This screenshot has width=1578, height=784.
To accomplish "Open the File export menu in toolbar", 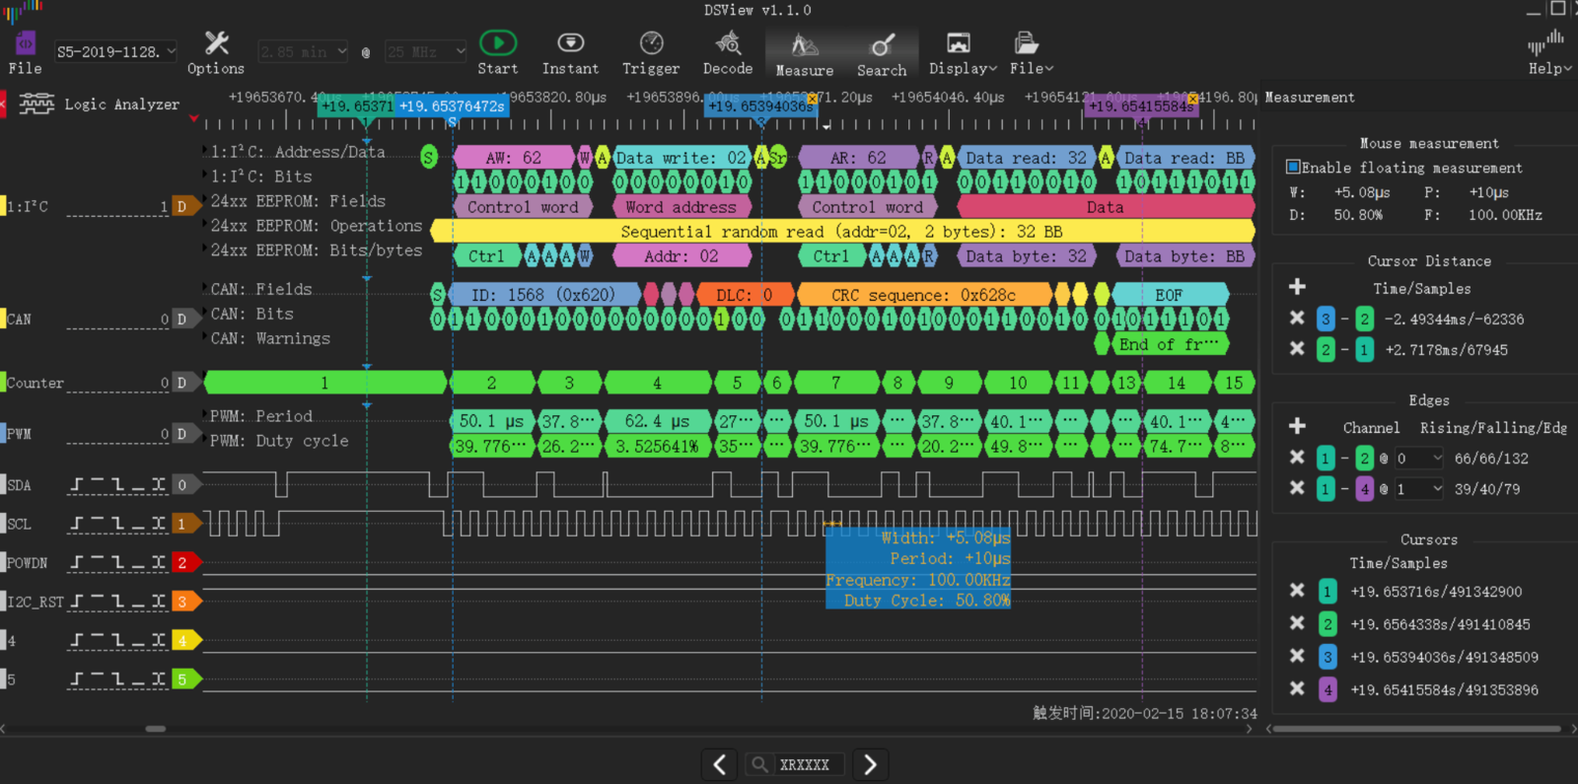I will (x=1032, y=52).
